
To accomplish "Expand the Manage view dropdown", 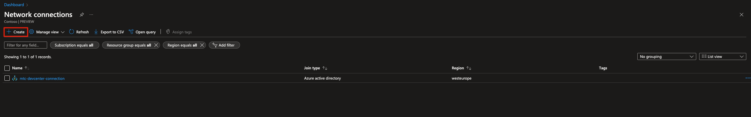I will pos(47,32).
